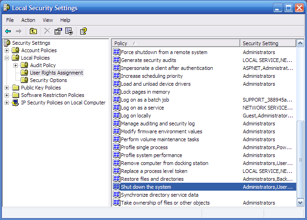The image size is (307, 220).
Task: Select Software Restriction Policies in the tree
Action: (x=52, y=95)
